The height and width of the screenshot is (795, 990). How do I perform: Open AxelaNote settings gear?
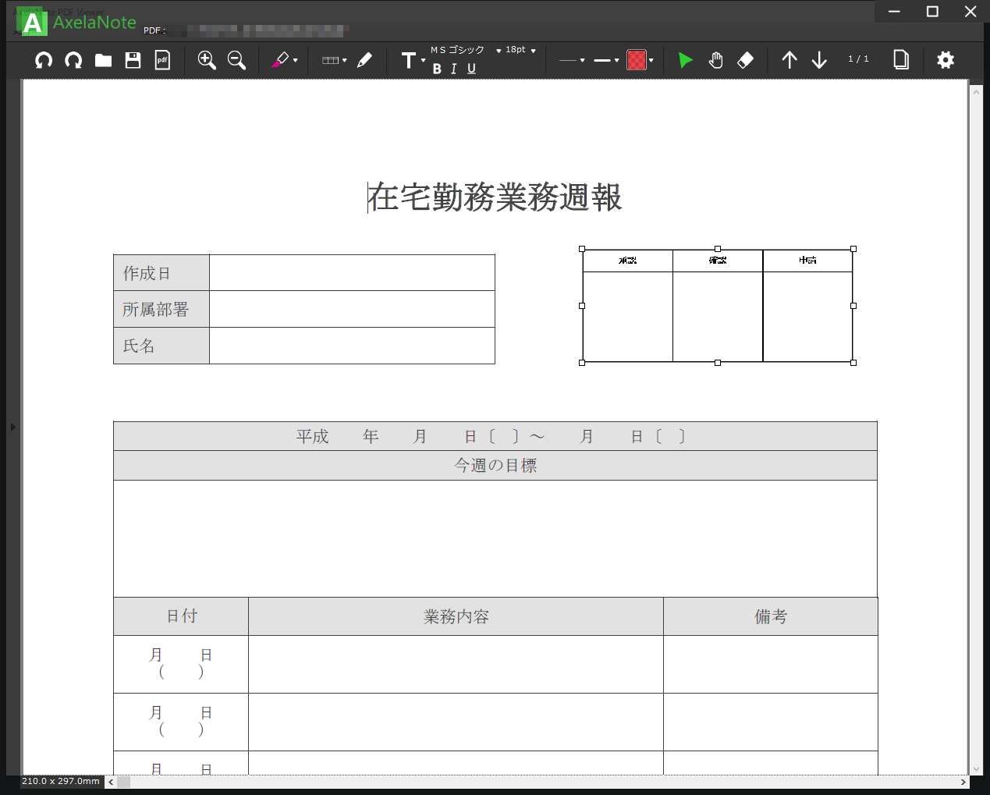(945, 59)
